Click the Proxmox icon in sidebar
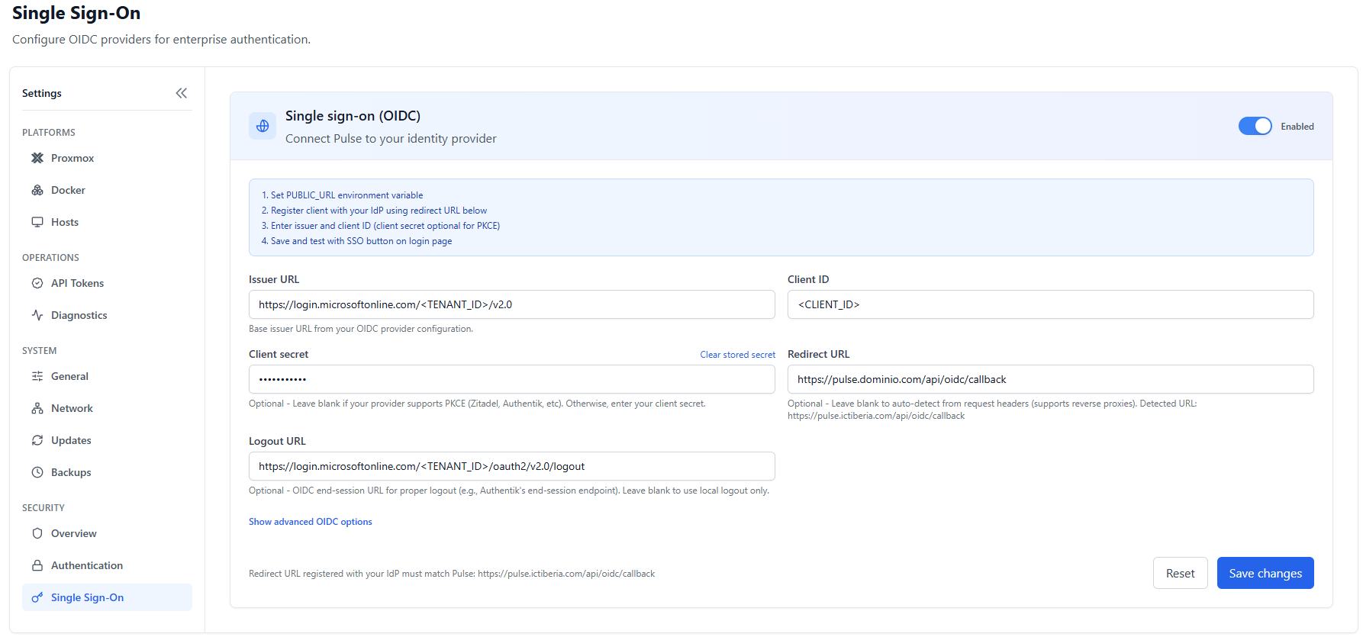The height and width of the screenshot is (637, 1363). tap(37, 158)
